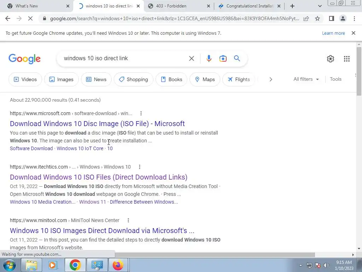Screen dimensions: 362x272
Task: Open the network icon in system tray
Action: click(309, 265)
